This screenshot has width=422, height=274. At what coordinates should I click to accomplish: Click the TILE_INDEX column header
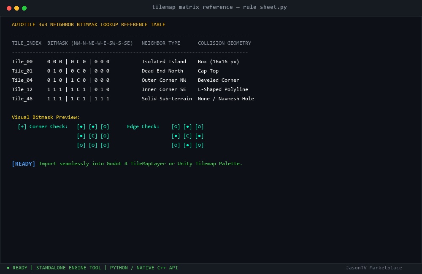coord(27,43)
